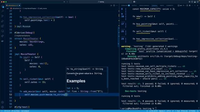Open the Search view in activity bar
Screen dimensions: 200x112
pos(2,11)
